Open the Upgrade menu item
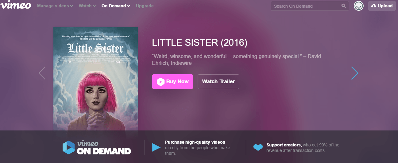Viewport: 398px width, 163px height. (x=145, y=6)
